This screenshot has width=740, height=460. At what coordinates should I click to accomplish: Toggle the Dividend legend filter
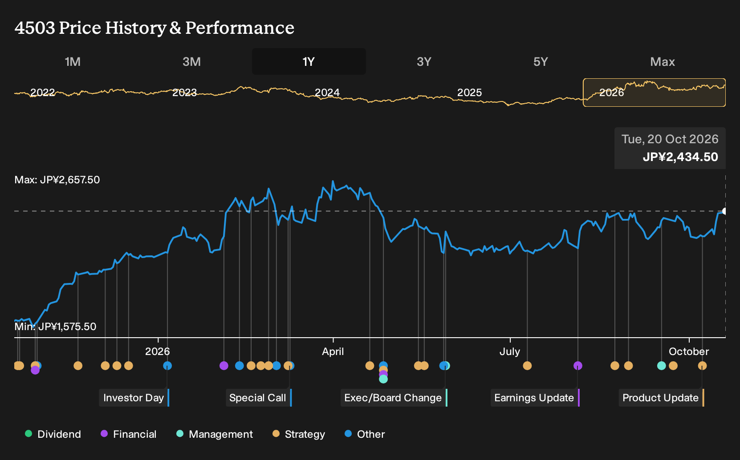(53, 434)
